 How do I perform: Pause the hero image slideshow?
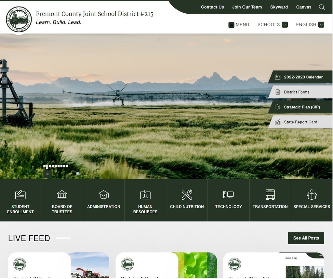[47, 174]
